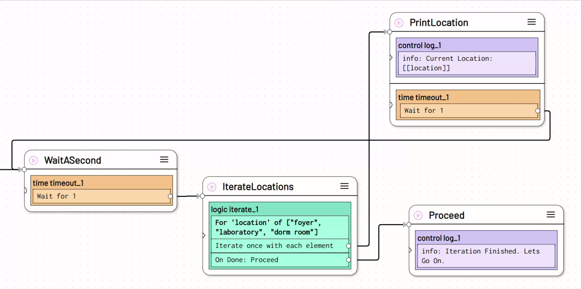Viewport: 581px width, 289px height.
Task: Edit the WaitASecond 'Wait for 1' field
Action: (101, 196)
